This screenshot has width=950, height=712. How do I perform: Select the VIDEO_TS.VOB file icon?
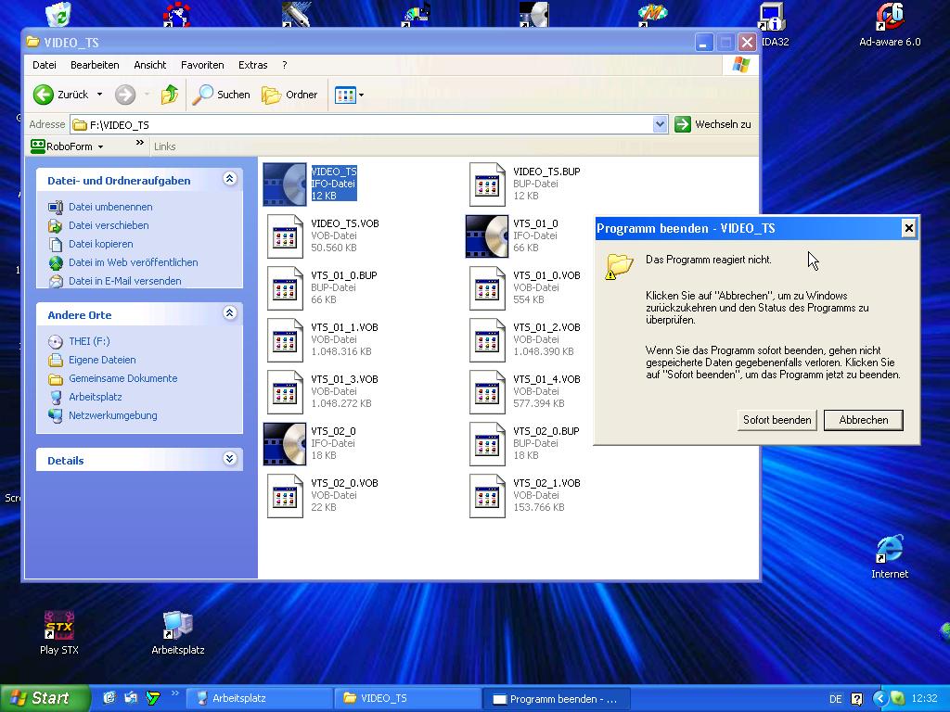(285, 236)
